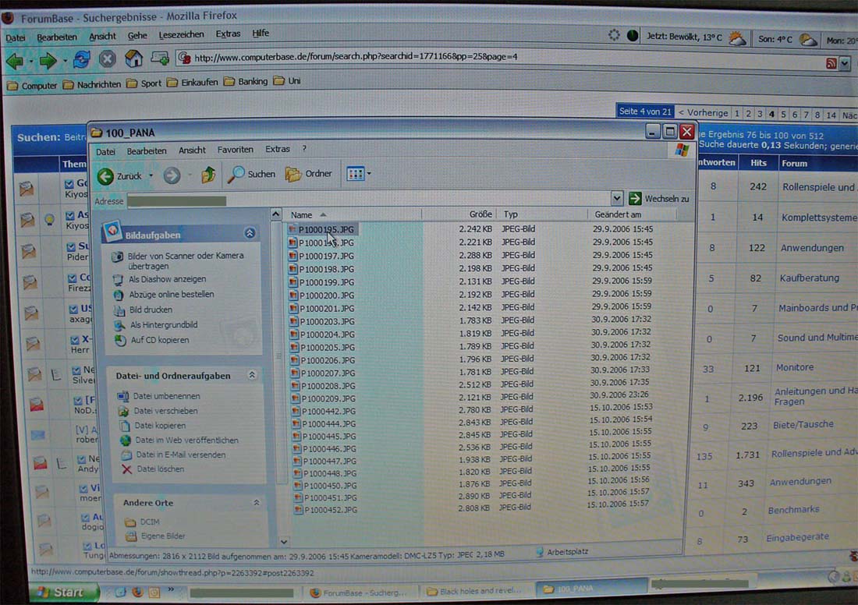Collapse Andere Orte panel
This screenshot has height=605, width=858.
(x=256, y=502)
